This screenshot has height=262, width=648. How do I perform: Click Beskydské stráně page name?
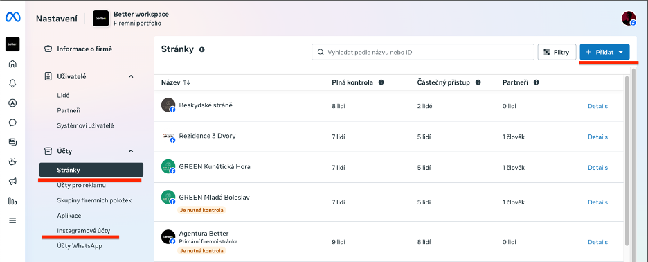[206, 105]
